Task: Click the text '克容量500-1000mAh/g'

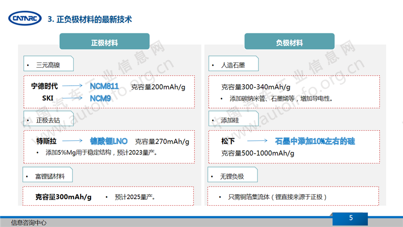Action: coord(258,153)
